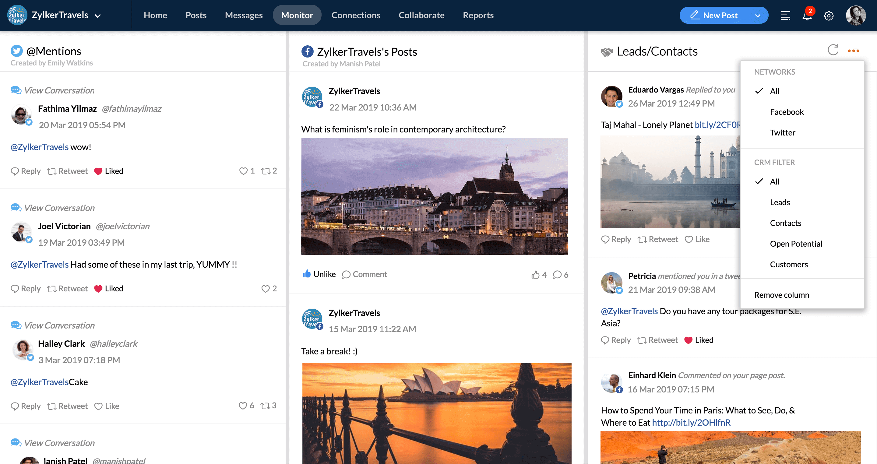Retweet Fathima Yilmaz's mention
The width and height of the screenshot is (877, 464).
[x=67, y=171]
